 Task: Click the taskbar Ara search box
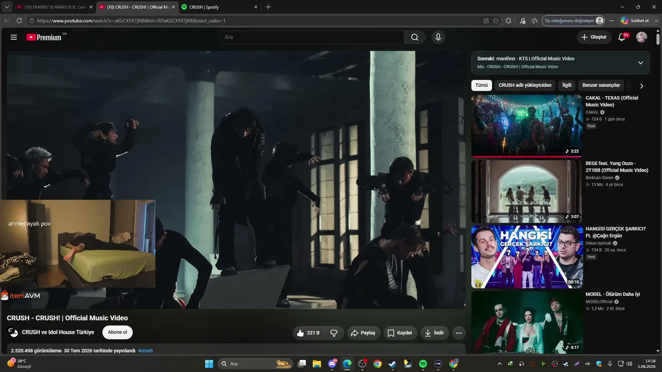[255, 364]
